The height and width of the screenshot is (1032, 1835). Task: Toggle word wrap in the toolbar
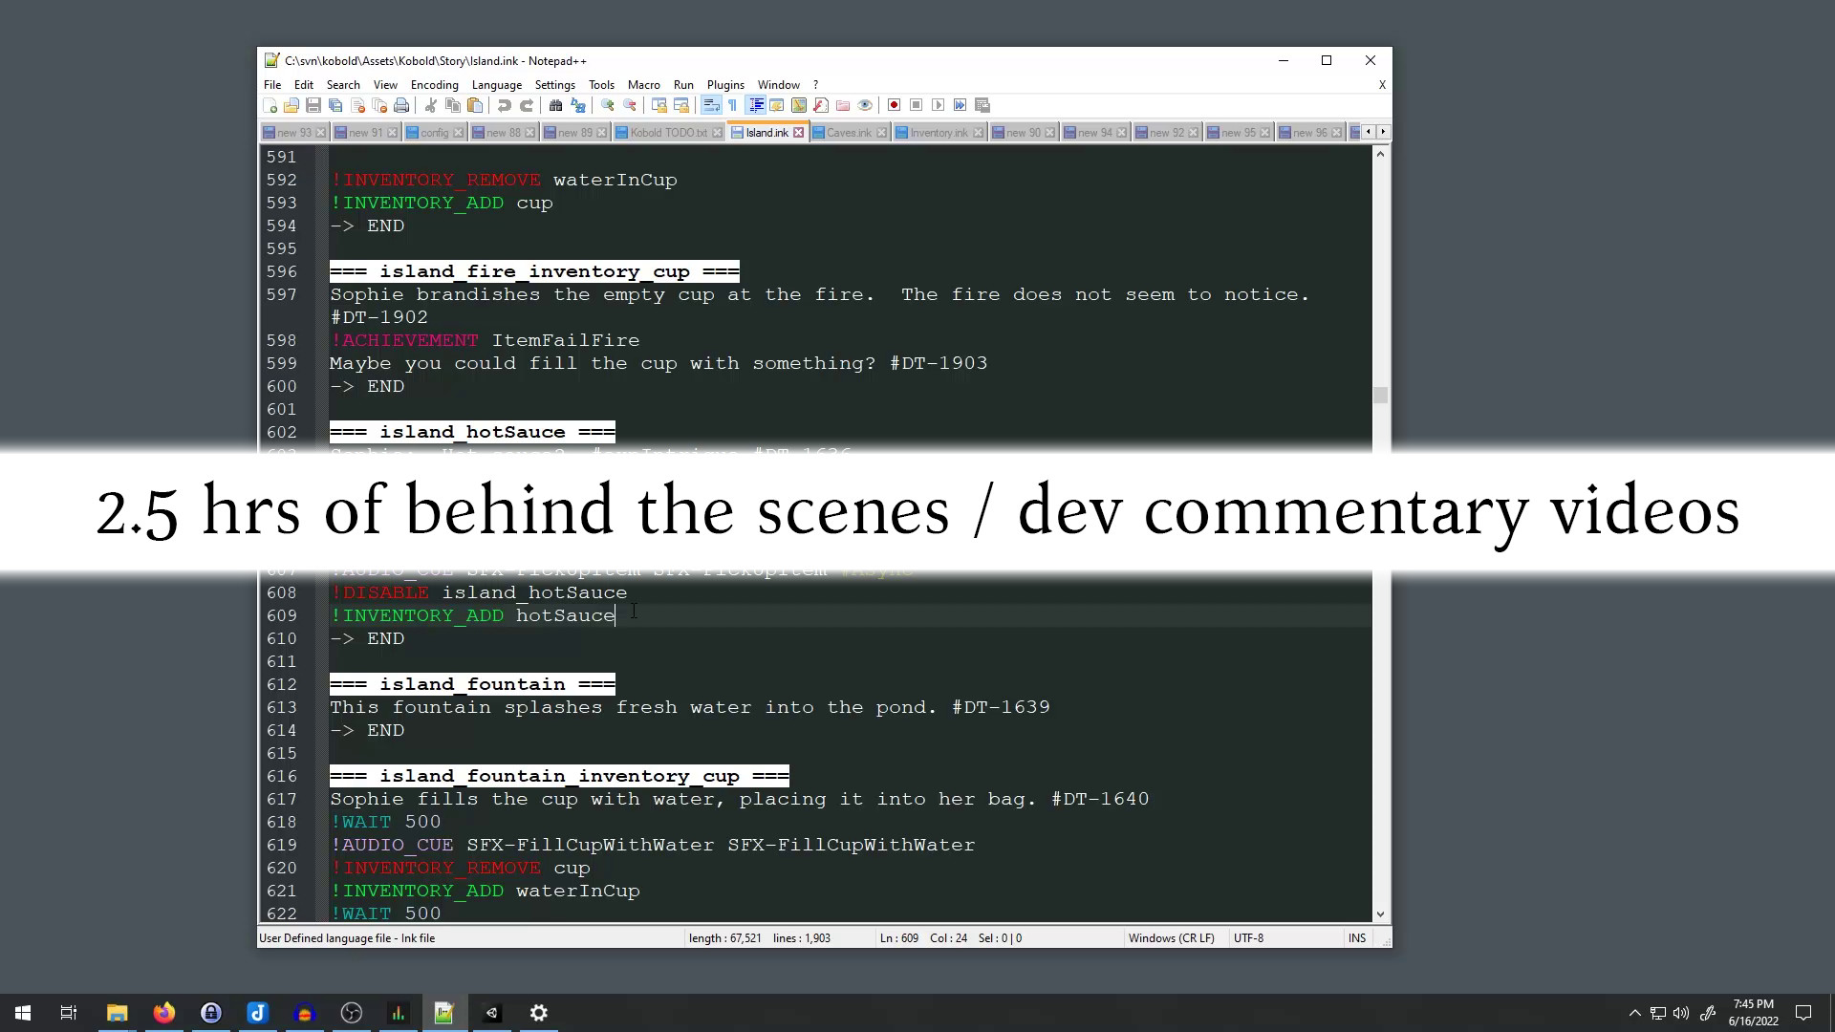point(712,105)
